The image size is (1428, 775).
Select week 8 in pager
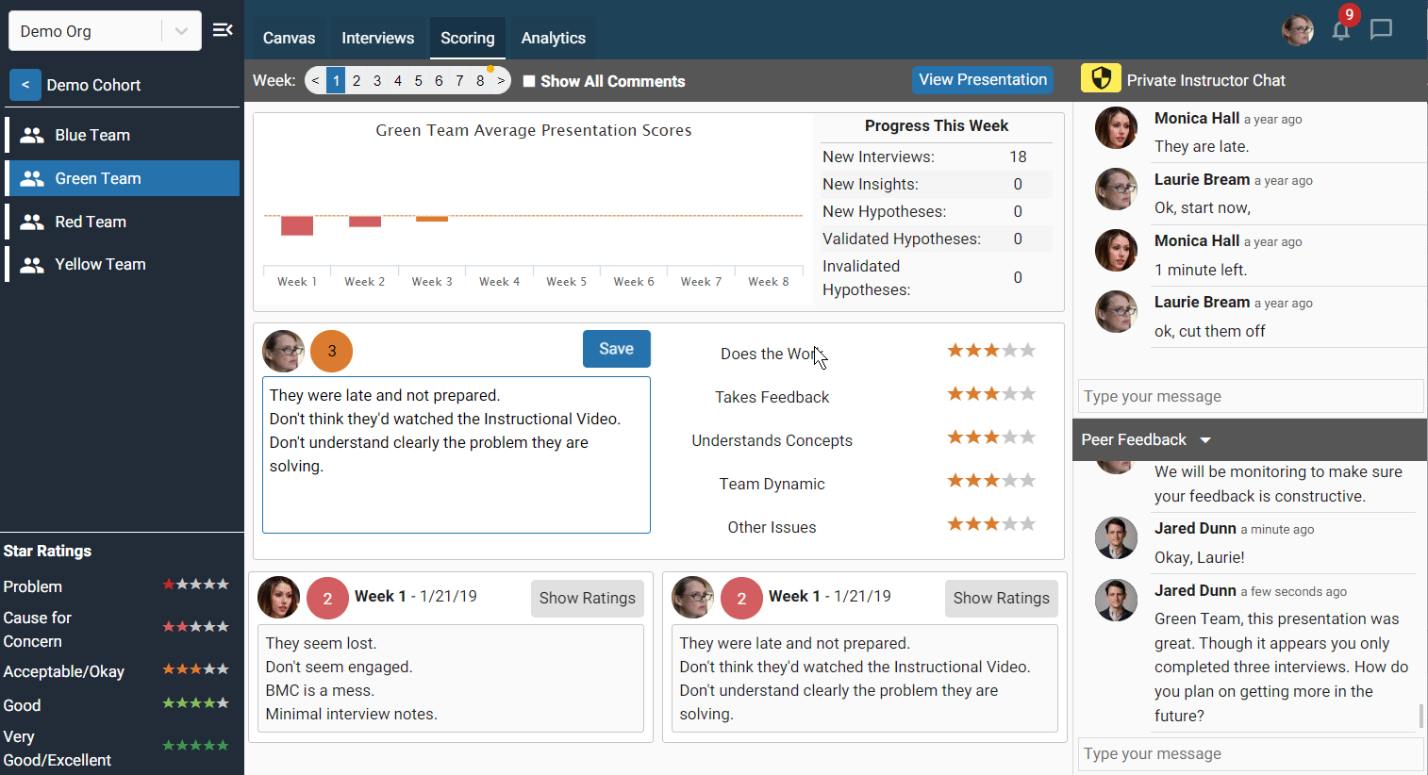click(x=480, y=80)
